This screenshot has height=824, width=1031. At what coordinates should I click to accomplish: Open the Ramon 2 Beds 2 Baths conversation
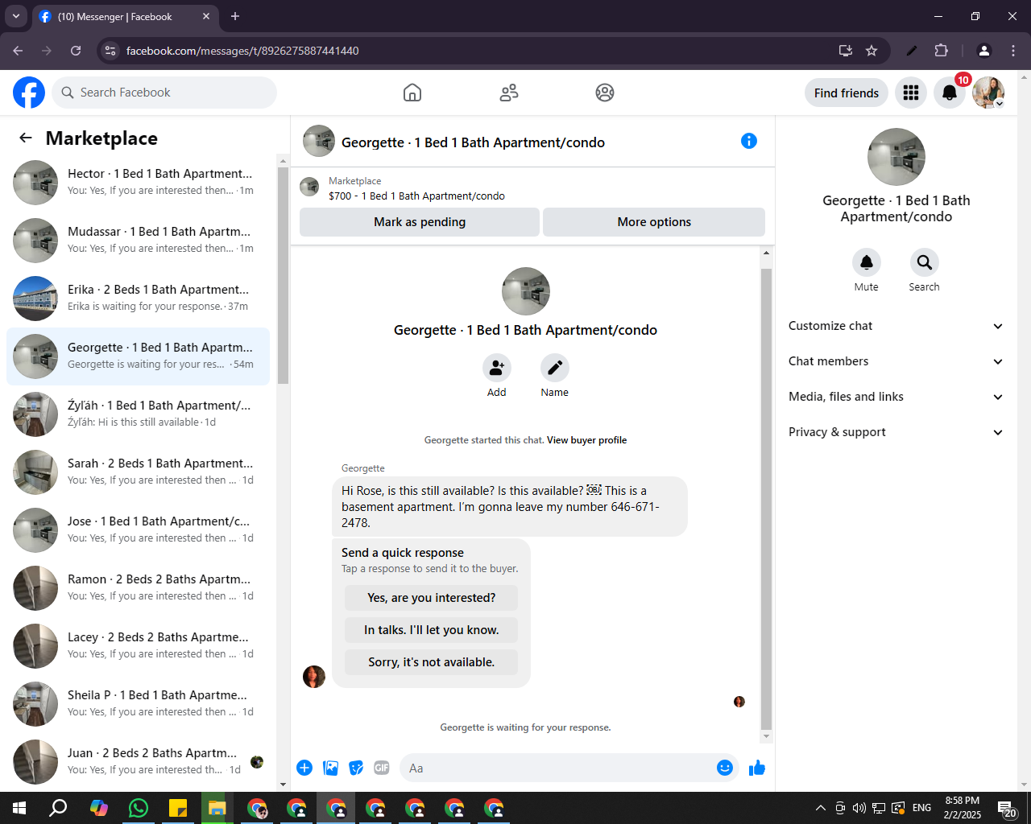tap(139, 588)
